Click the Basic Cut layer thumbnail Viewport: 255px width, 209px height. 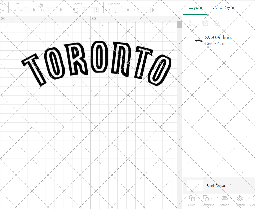199,41
